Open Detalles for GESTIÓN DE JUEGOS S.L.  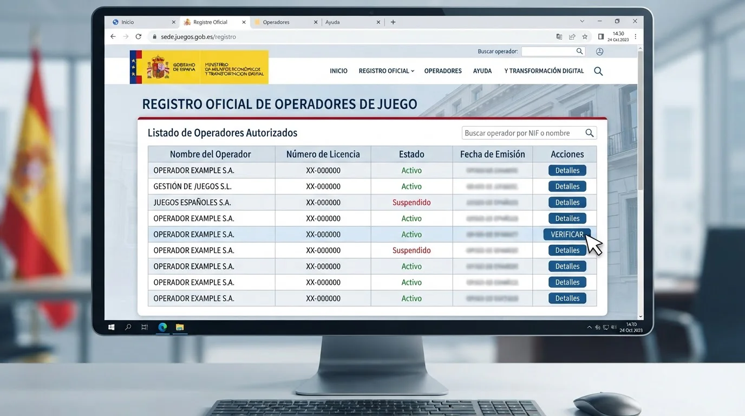tap(567, 186)
